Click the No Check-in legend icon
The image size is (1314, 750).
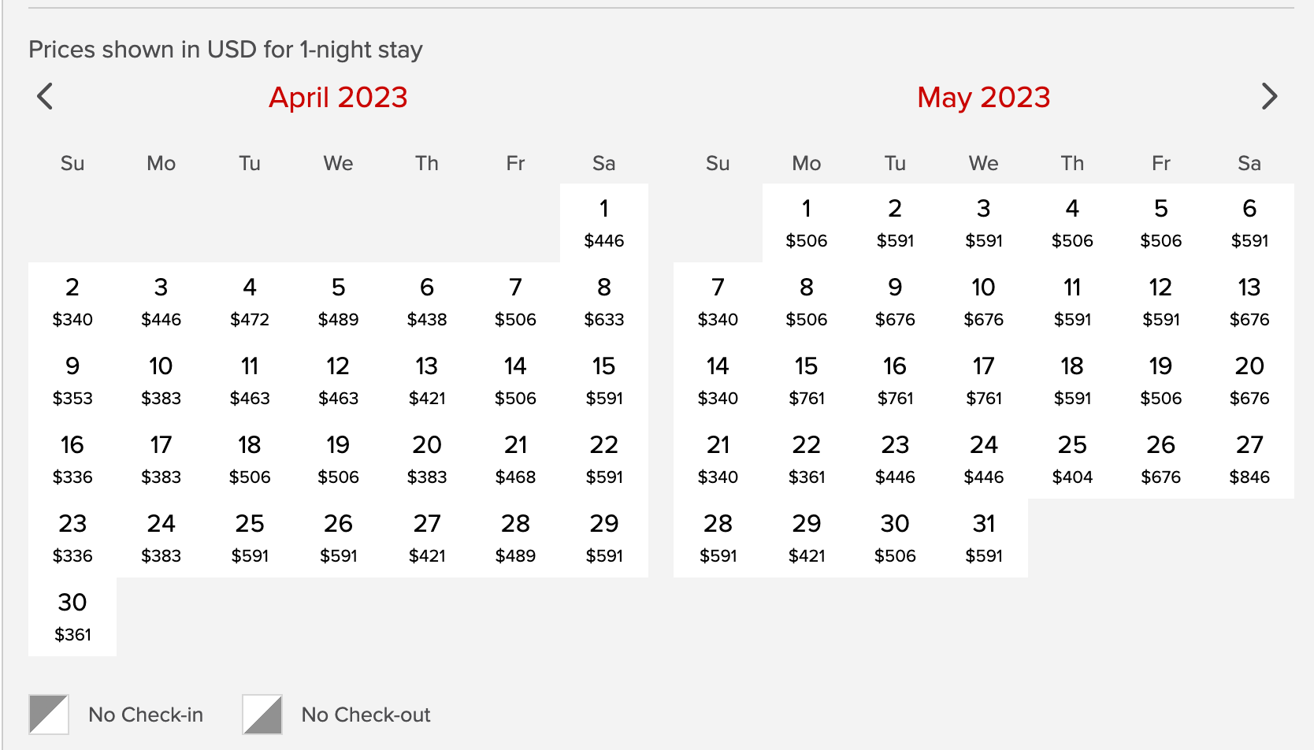coord(49,714)
